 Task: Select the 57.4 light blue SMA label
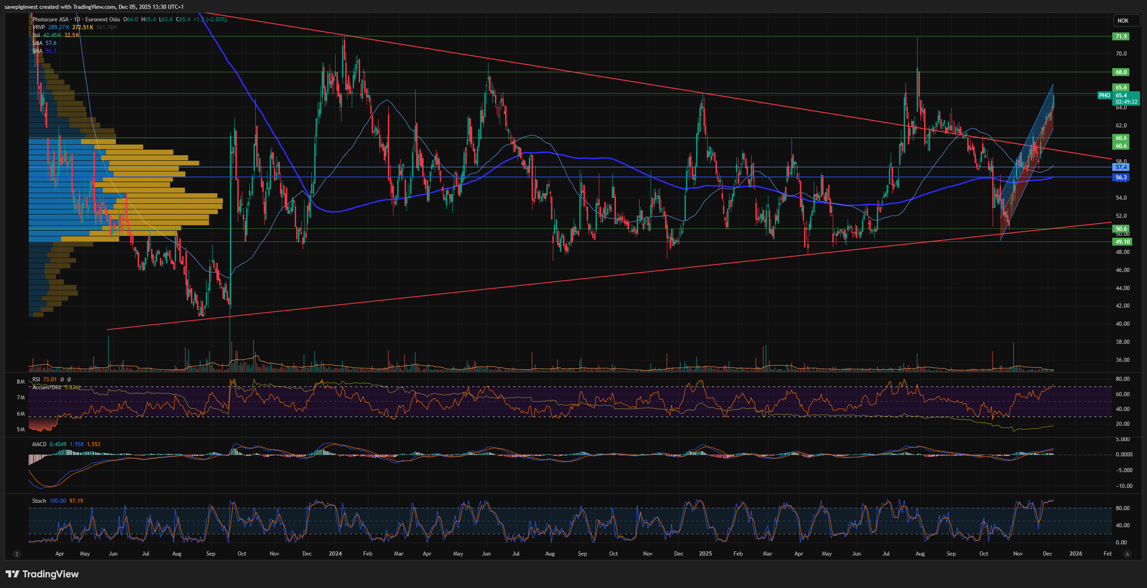click(1121, 167)
